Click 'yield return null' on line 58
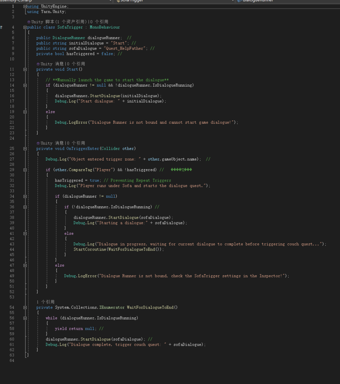 pyautogui.click(x=75, y=328)
